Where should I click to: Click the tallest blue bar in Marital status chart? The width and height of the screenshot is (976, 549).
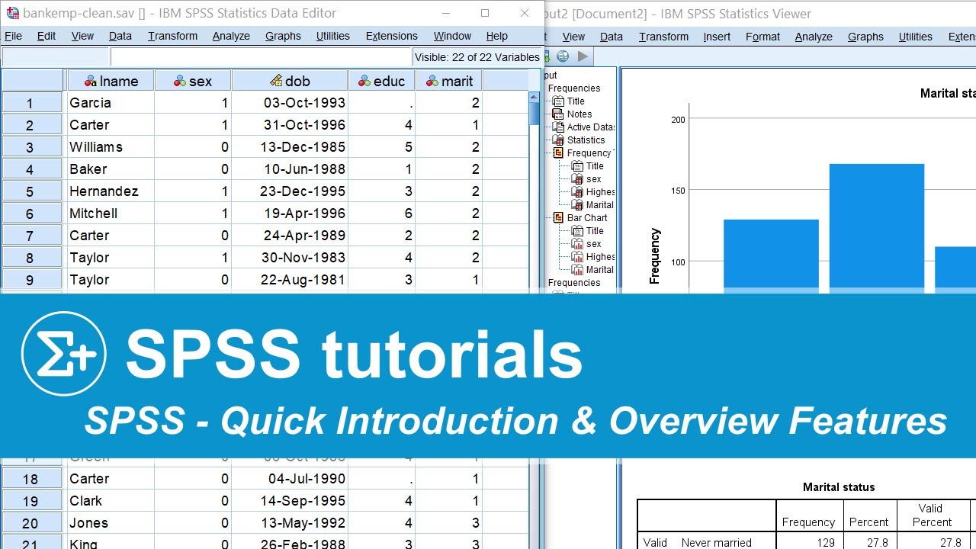point(876,228)
